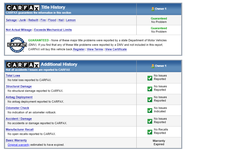Viewport: 230px width, 151px height.
Task: Open the Basic Warranty link
Action: click(x=16, y=140)
